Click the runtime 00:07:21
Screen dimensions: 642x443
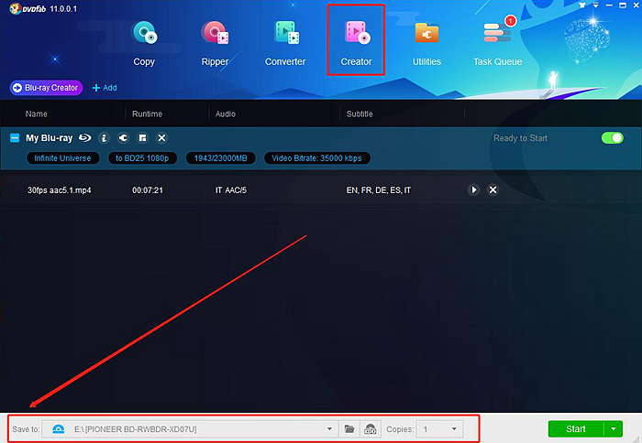pyautogui.click(x=148, y=190)
